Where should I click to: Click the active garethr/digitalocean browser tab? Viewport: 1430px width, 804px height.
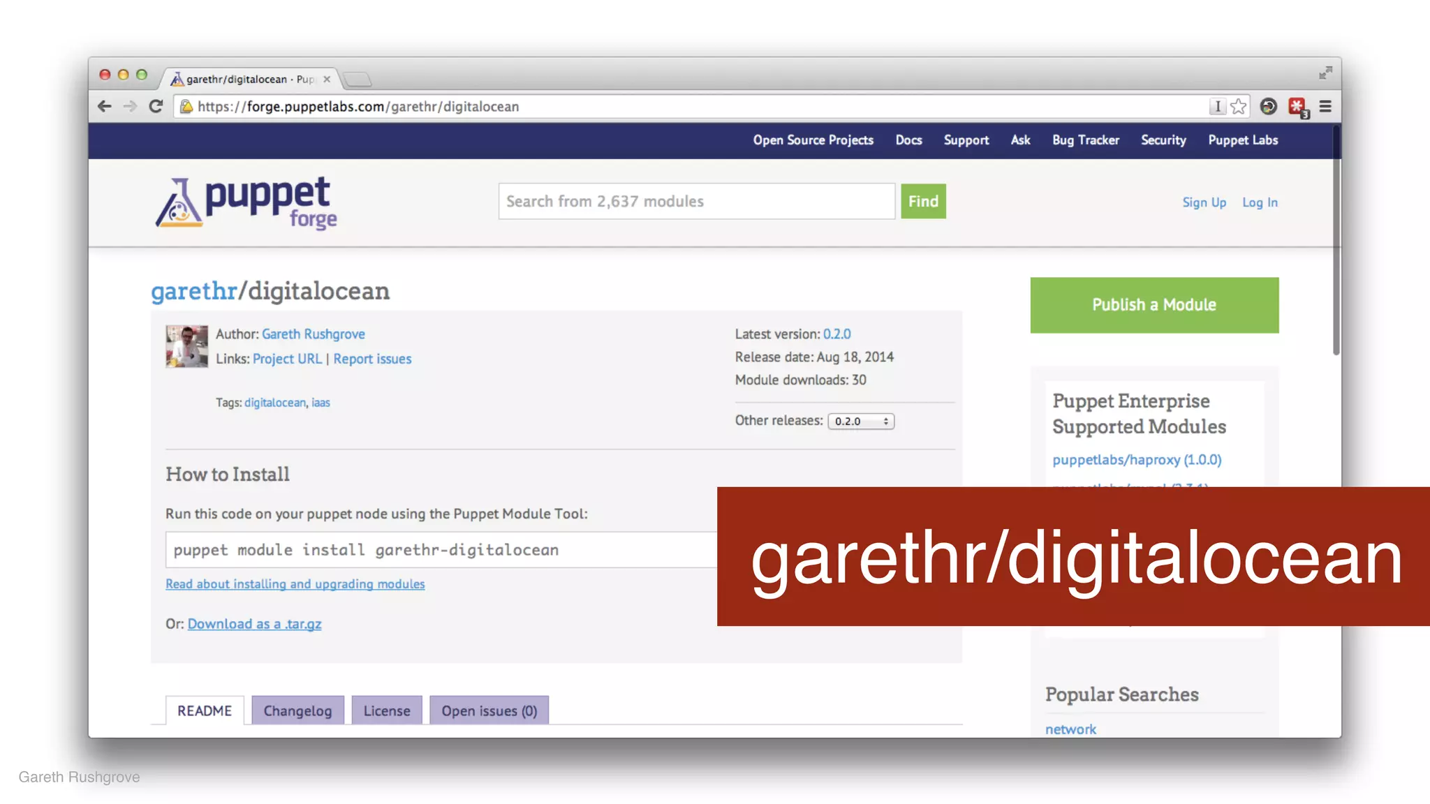point(251,79)
